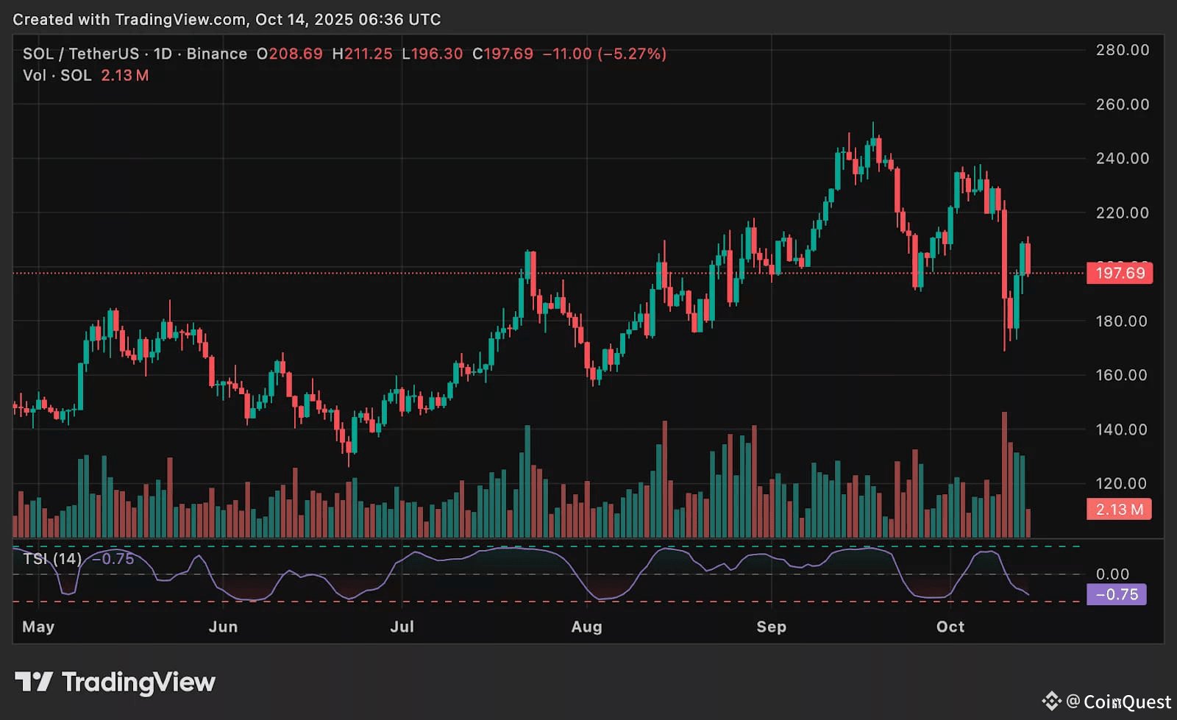Click the Jul label on time axis
1177x720 pixels.
(x=402, y=627)
